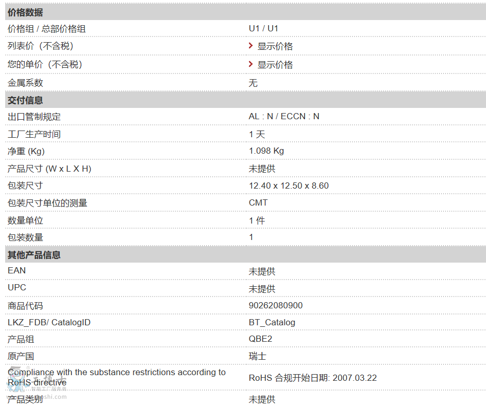The width and height of the screenshot is (486, 407).
Task: Select the commodity code 90262080900
Action: (x=276, y=305)
